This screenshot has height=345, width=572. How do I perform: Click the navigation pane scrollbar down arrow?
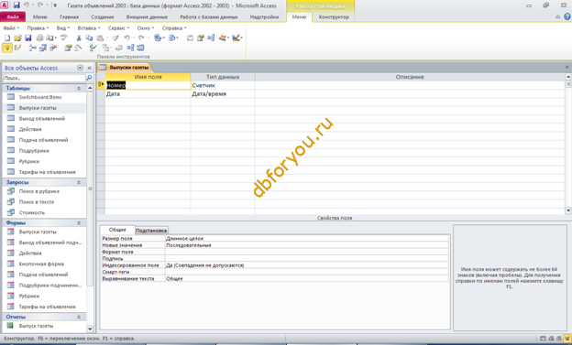90,329
